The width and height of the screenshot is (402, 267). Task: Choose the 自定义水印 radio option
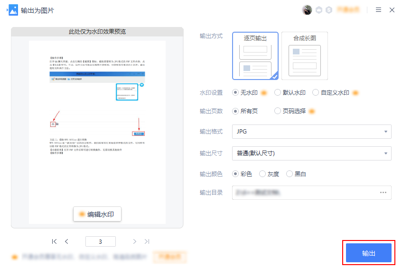pyautogui.click(x=331, y=93)
